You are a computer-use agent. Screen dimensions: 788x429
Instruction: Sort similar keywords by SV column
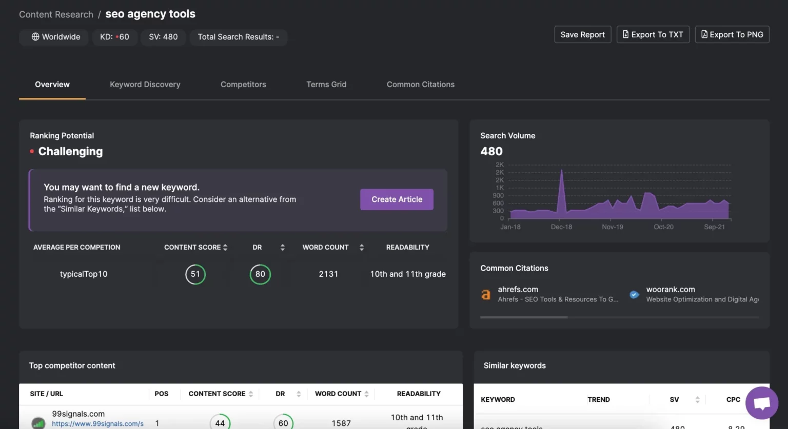tap(697, 400)
